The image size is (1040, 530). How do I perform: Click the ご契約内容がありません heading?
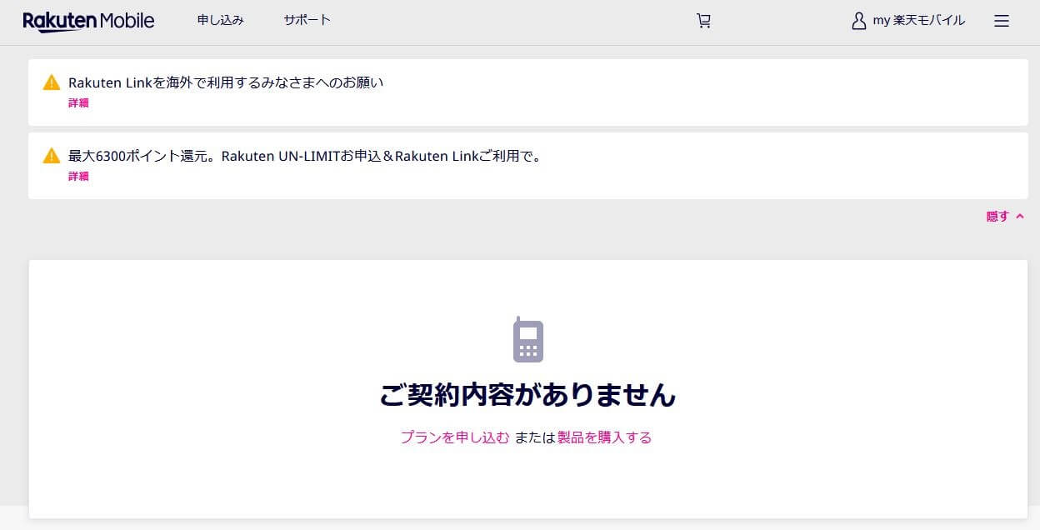[527, 395]
